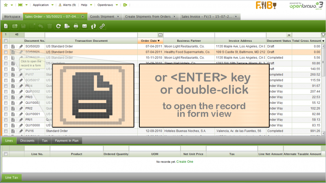Click the Business Partner filter input field
326x183 pixels.
[189, 35]
